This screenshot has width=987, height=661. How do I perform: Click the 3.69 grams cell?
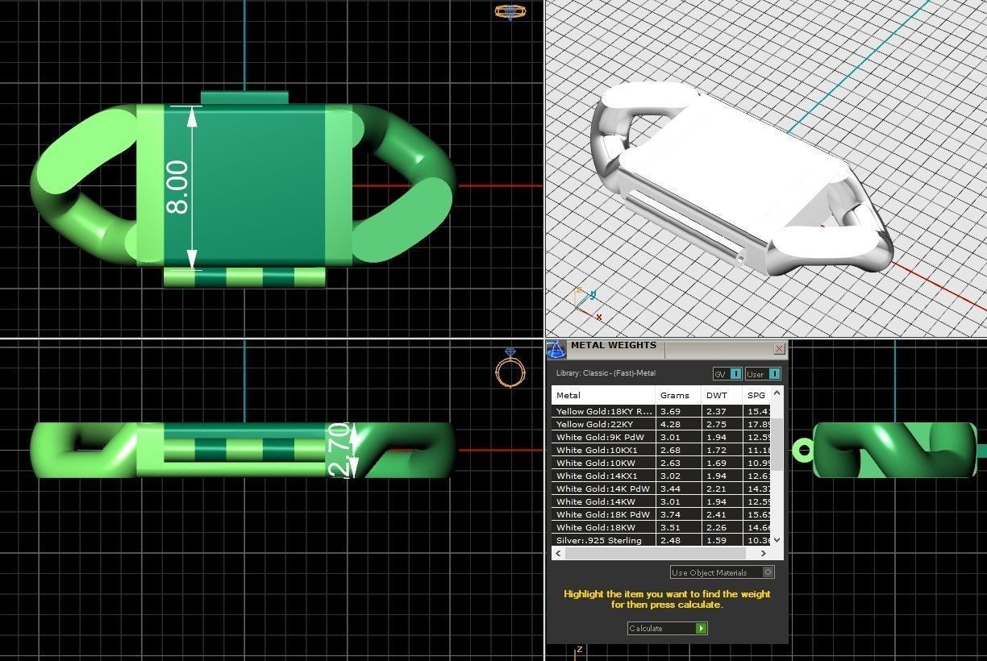pos(678,411)
